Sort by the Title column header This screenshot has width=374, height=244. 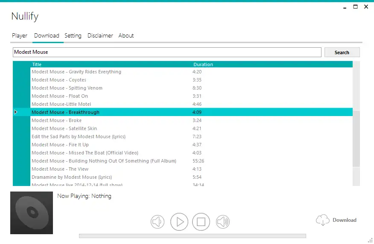(37, 64)
